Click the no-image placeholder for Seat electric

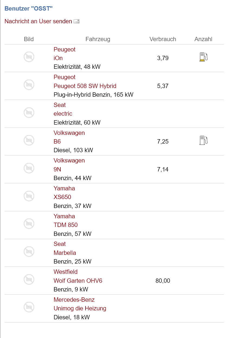tap(29, 112)
